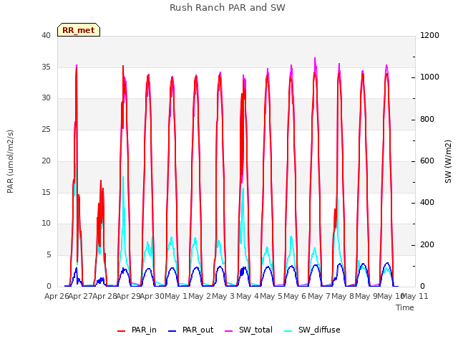Viewport: 458px width, 344px height.
Task: Click the Time axis label
Action: click(405, 307)
